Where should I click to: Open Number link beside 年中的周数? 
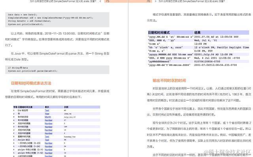click(x=49, y=120)
